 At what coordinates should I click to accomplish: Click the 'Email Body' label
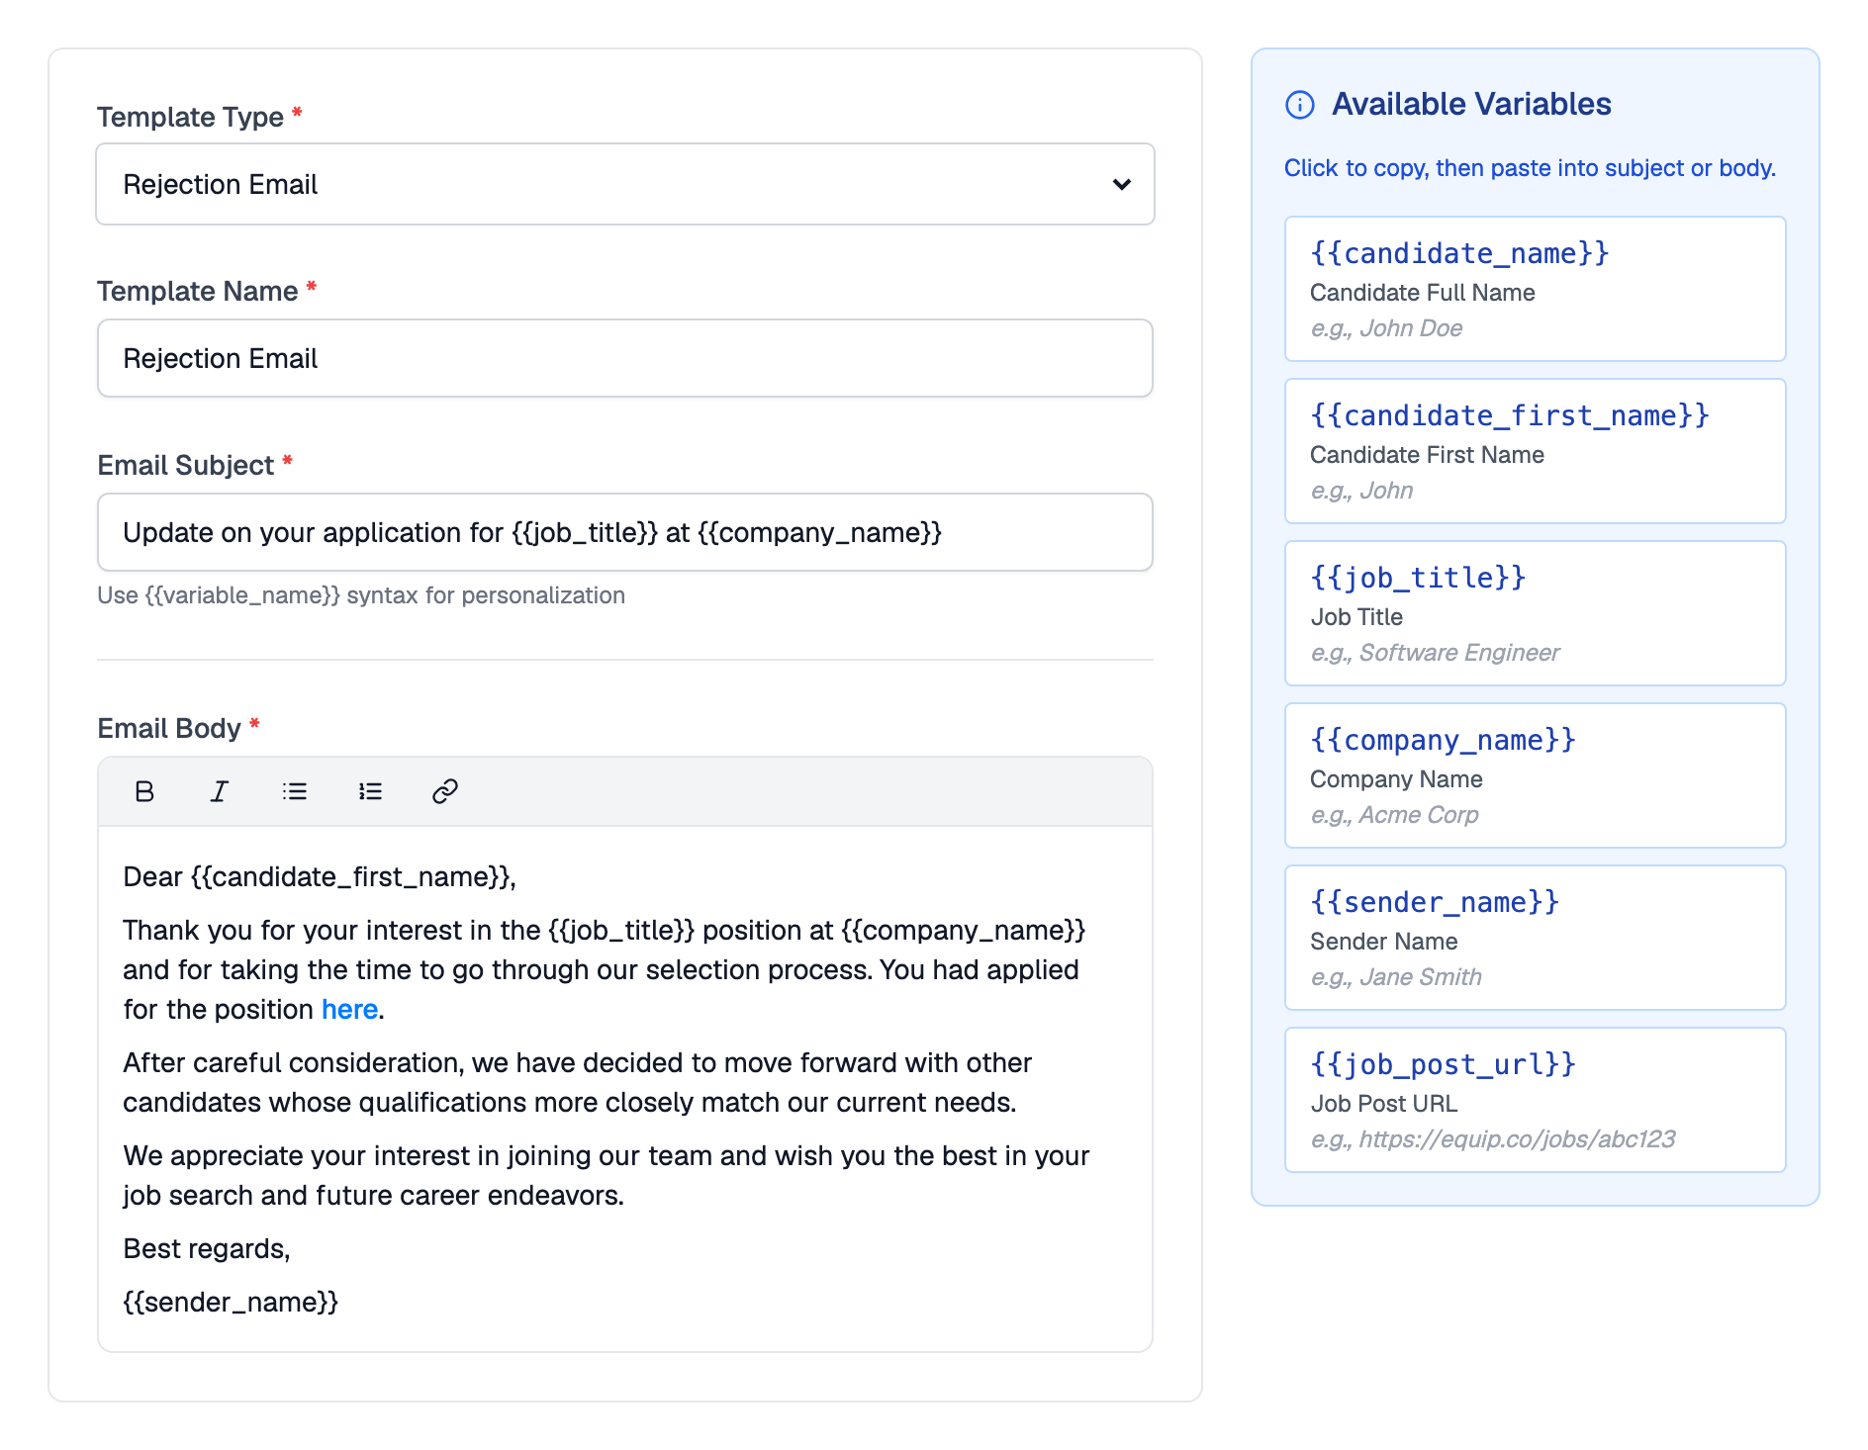coord(169,729)
